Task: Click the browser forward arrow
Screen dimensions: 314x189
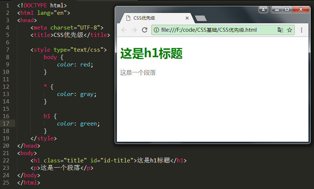Action: (134, 30)
